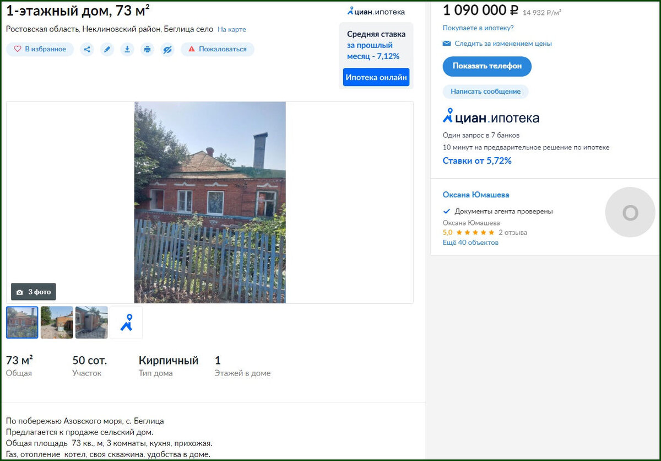661x461 pixels.
Task: Open agent profile Оксана Юмашева
Action: (x=476, y=195)
